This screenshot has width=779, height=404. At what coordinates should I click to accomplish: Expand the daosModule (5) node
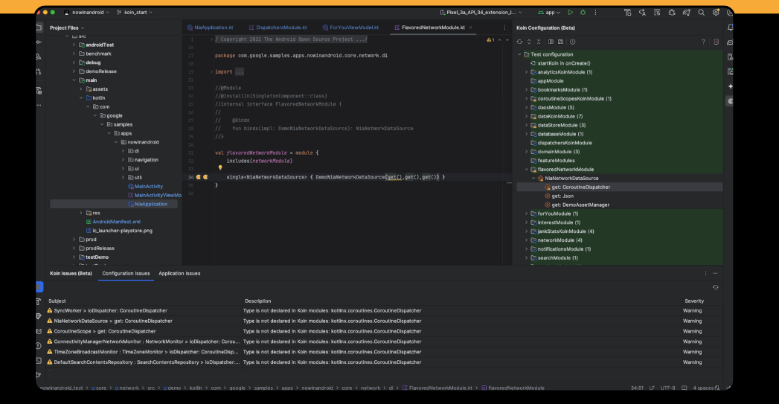click(x=527, y=107)
